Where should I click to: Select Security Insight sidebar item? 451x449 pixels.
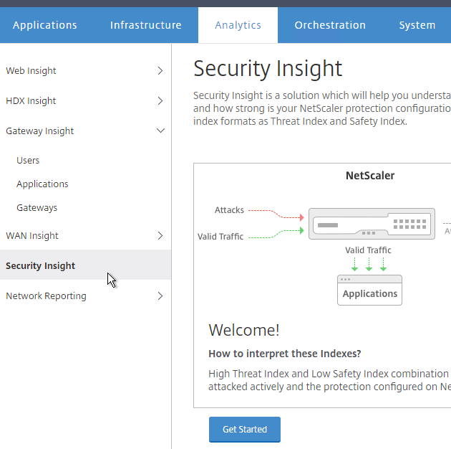coord(85,265)
